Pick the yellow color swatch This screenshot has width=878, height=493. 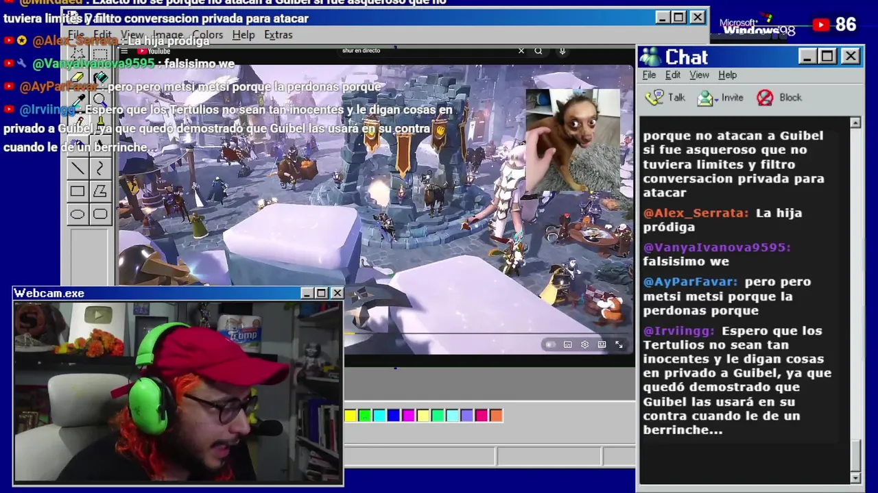(x=351, y=415)
